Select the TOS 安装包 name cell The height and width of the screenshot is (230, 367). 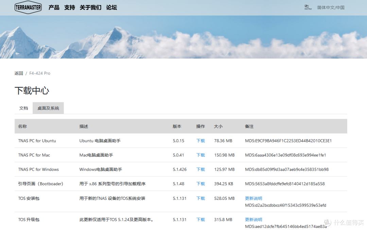pyautogui.click(x=29, y=198)
